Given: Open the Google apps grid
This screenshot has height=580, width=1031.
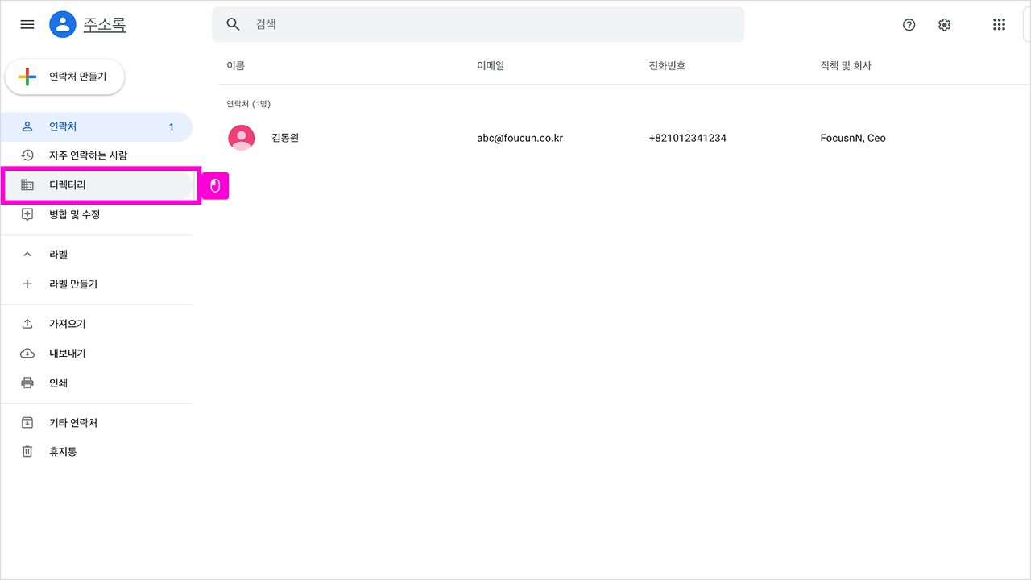Looking at the screenshot, I should pos(999,24).
